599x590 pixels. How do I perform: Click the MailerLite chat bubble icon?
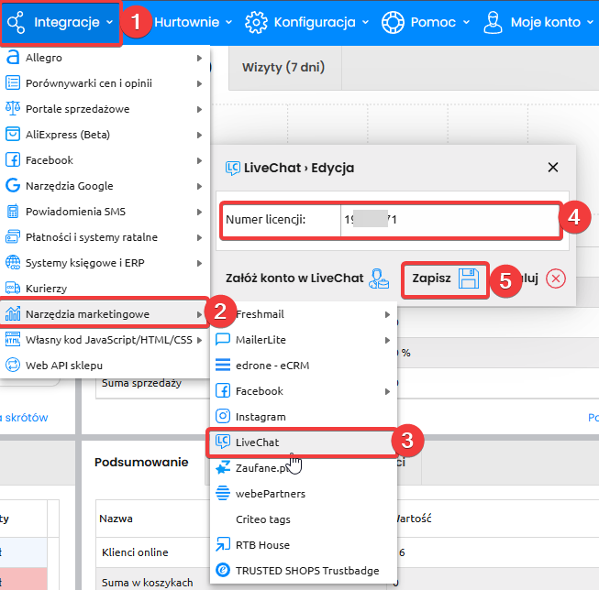coord(221,340)
